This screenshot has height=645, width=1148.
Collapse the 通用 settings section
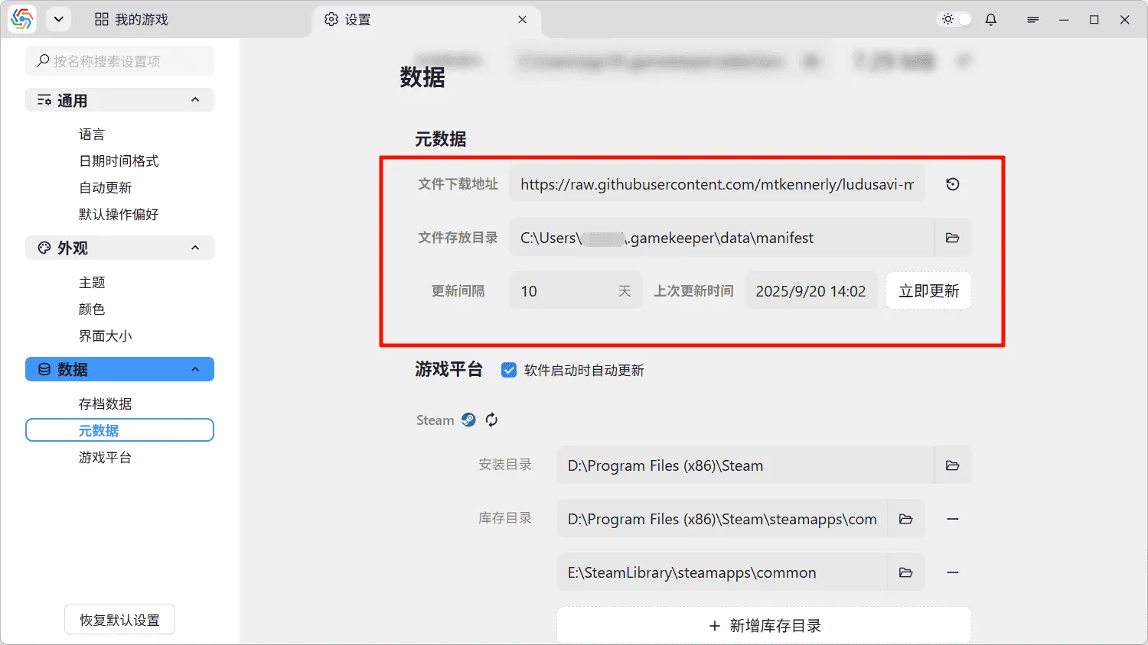[195, 100]
